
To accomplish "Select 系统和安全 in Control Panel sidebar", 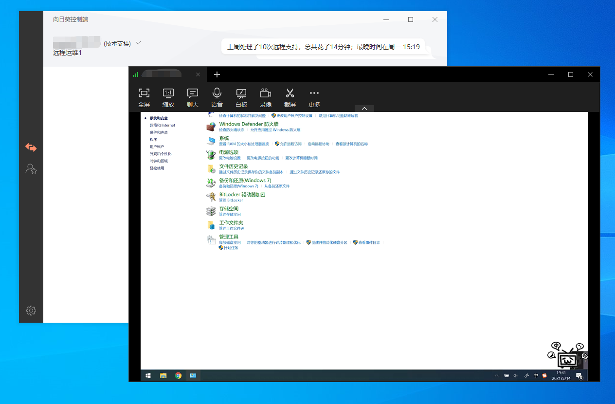I will click(x=159, y=118).
